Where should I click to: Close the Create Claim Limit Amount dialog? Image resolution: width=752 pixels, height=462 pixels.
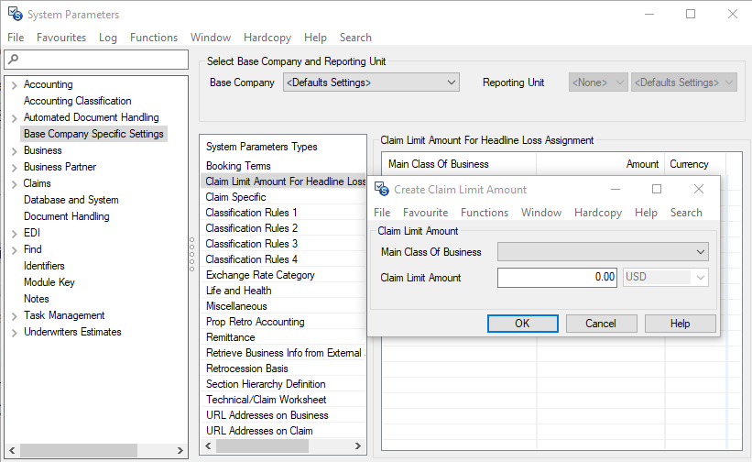(x=699, y=189)
